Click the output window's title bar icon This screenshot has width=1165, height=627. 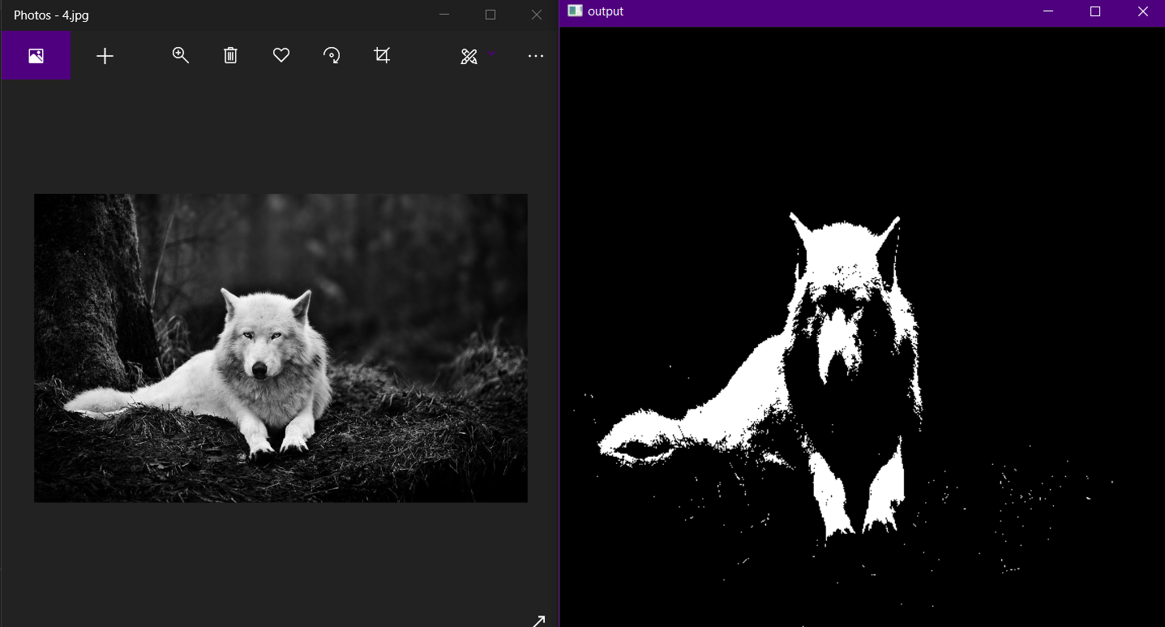(575, 11)
